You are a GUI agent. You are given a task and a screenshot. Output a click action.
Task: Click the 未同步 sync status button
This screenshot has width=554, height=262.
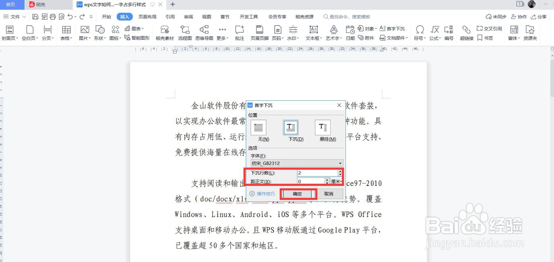(496, 17)
